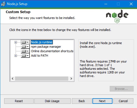Expand the Add to PATH tree node
137x108 pixels.
point(16,56)
